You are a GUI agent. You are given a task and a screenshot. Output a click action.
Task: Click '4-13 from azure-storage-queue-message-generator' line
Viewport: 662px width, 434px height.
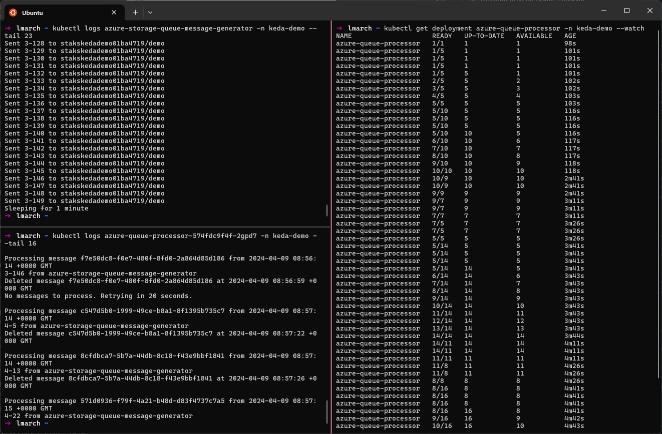pos(98,371)
